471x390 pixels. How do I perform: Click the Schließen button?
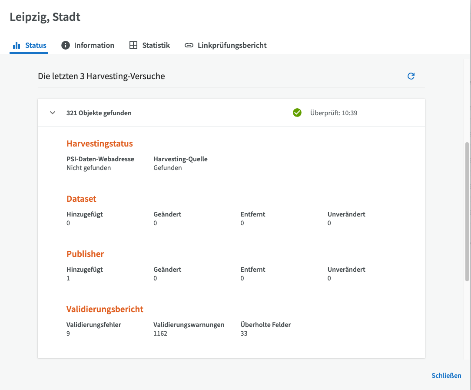tap(446, 375)
